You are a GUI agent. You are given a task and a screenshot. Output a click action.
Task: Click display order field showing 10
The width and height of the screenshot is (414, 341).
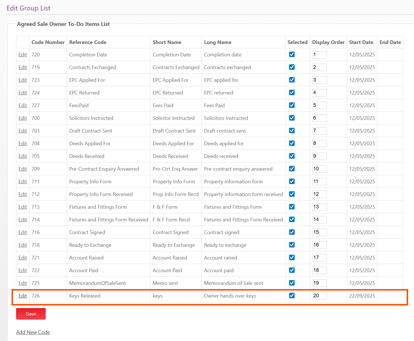tap(319, 169)
